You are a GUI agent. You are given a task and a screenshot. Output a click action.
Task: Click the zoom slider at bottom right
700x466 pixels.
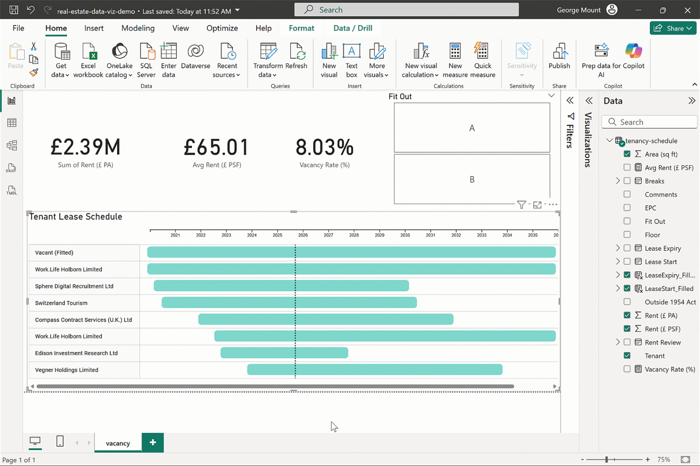607,460
